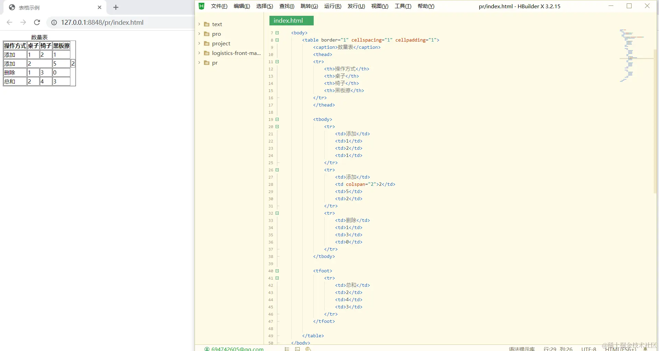Expand the pr folder
This screenshot has width=659, height=351.
click(199, 63)
